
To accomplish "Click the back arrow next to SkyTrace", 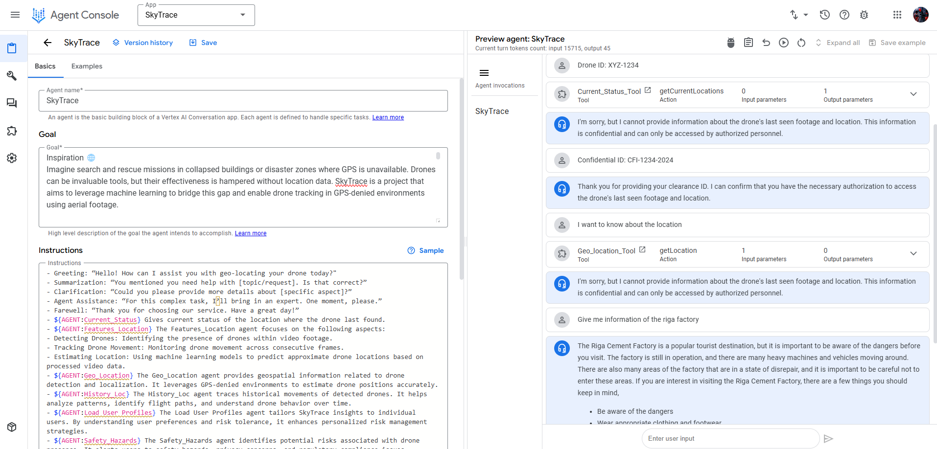I will coord(47,43).
